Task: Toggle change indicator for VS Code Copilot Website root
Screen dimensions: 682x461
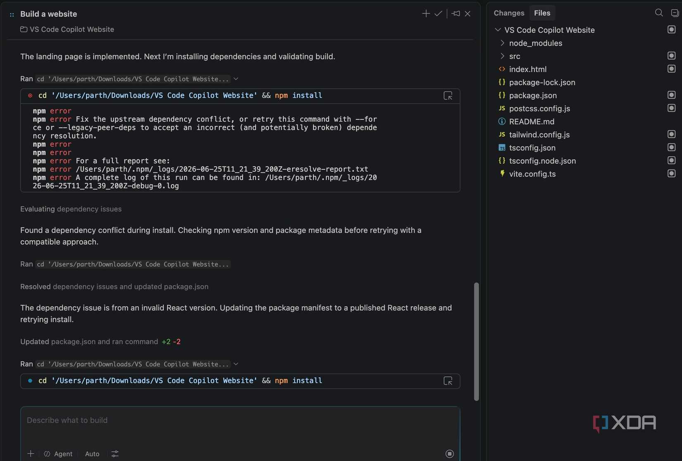Action: click(x=671, y=29)
